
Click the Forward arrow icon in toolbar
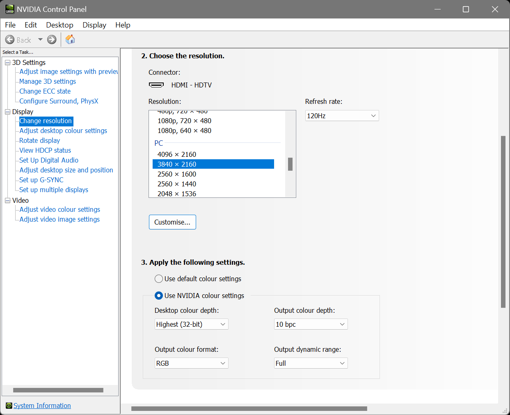coord(52,39)
